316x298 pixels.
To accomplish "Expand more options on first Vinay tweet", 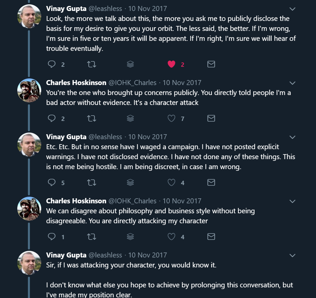I will [x=292, y=9].
